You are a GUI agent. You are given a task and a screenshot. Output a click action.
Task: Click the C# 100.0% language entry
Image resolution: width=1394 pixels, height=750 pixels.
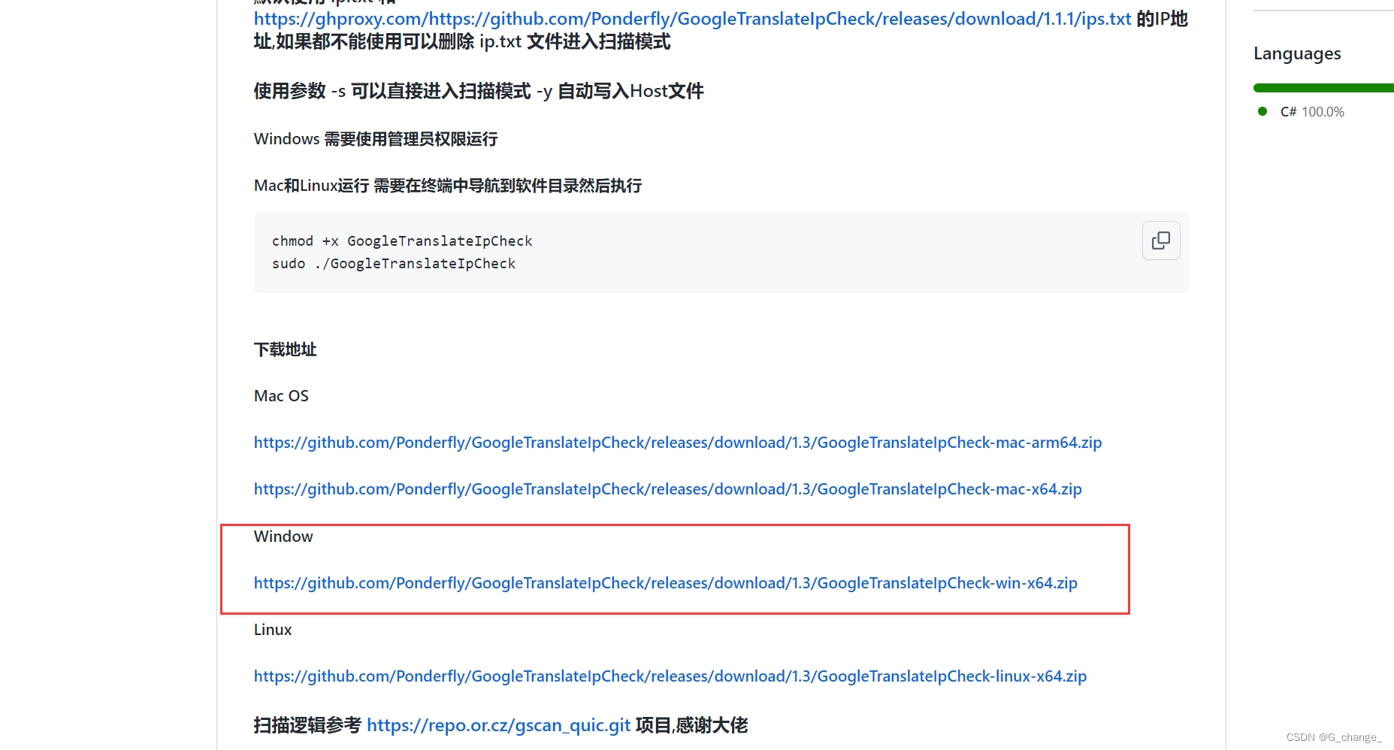[1302, 112]
